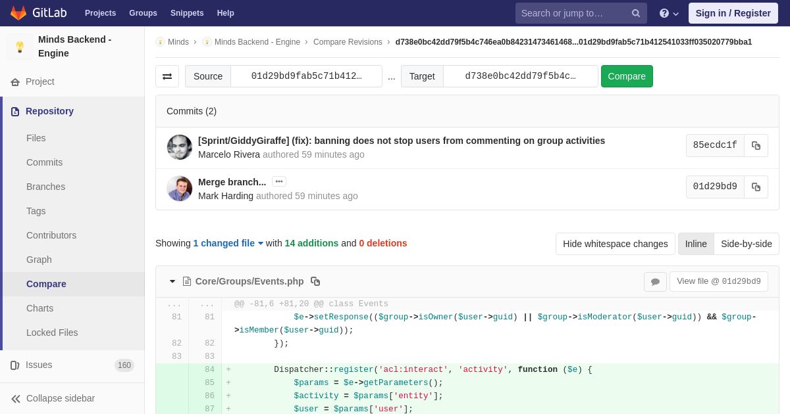This screenshot has width=790, height=414.
Task: Open Groups menu in top bar
Action: point(143,13)
